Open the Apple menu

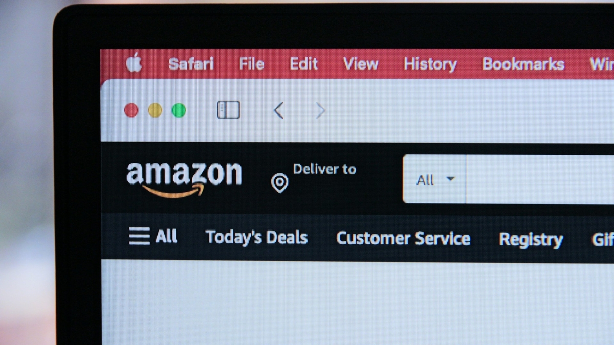134,64
